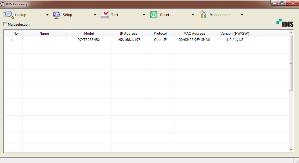Select the DC-T3233HRX model cell
299x163 pixels.
pyautogui.click(x=89, y=39)
